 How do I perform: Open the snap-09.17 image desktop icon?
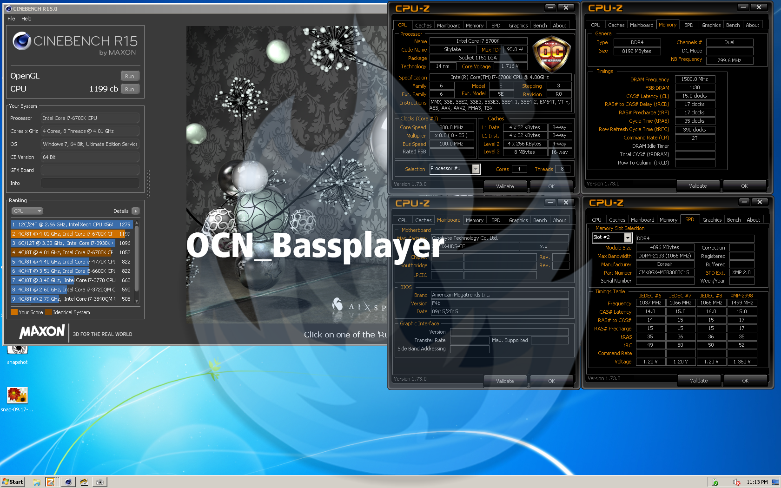[x=17, y=399]
